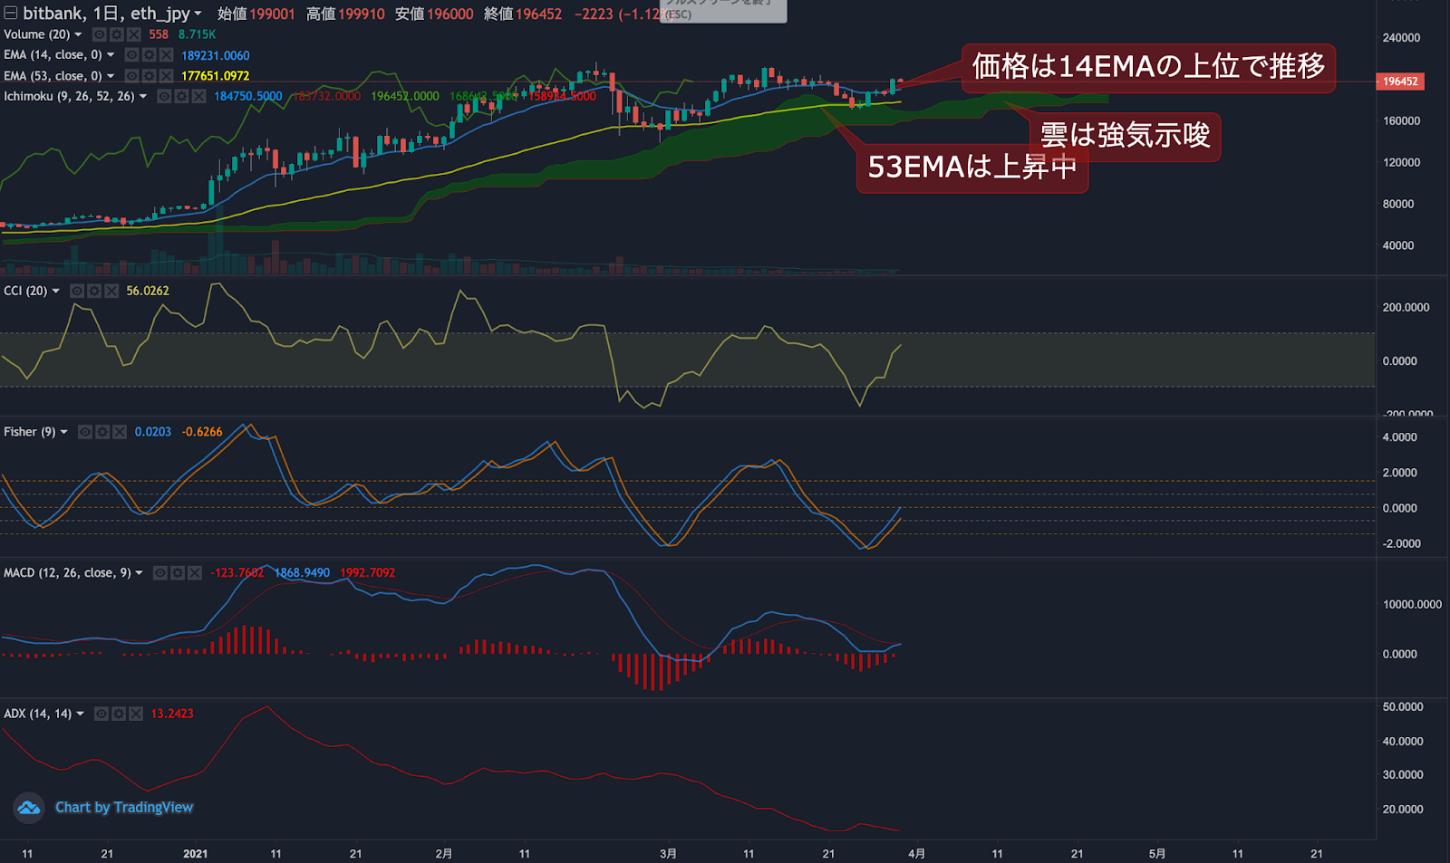
Task: Expand the MACD (12, 26, close, 9) dropdown arrow
Action: coord(140,573)
